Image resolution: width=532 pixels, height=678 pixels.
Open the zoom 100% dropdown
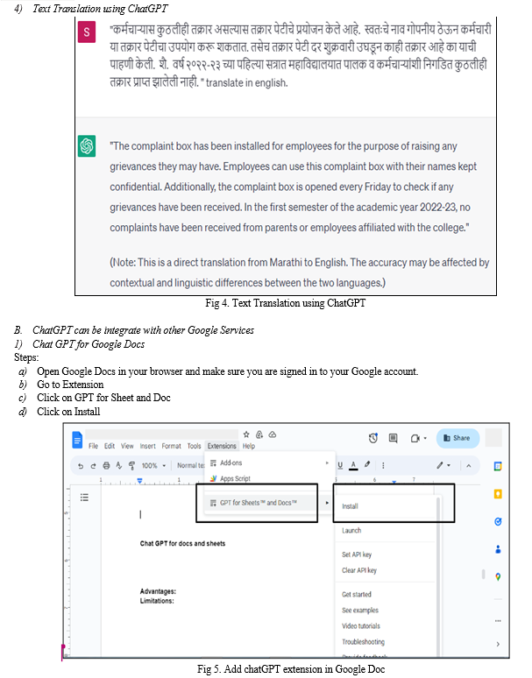[x=153, y=466]
